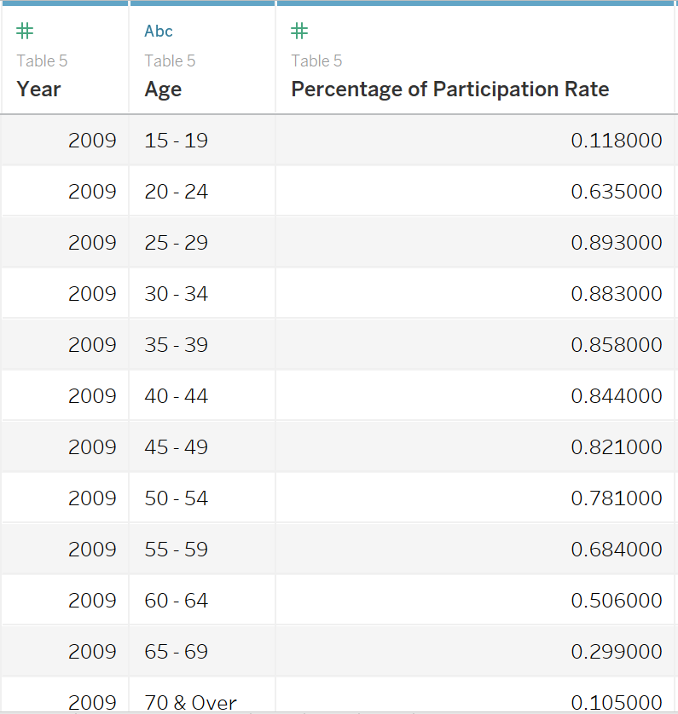Click the numeric data type icon above Year
The image size is (678, 714).
(24, 31)
